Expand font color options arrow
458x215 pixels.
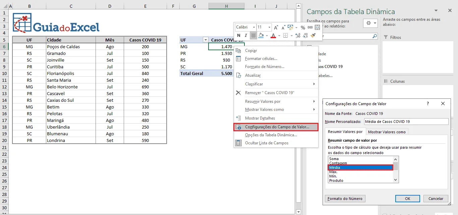(x=279, y=35)
